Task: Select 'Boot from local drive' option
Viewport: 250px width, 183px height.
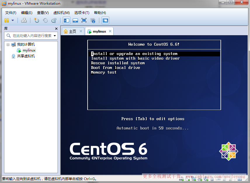Action: pyautogui.click(x=115, y=68)
